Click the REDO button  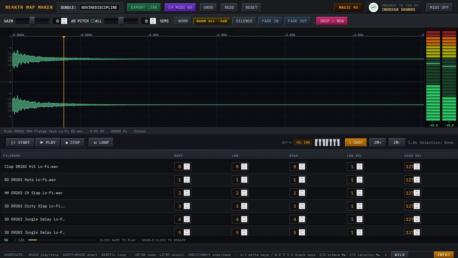point(229,8)
